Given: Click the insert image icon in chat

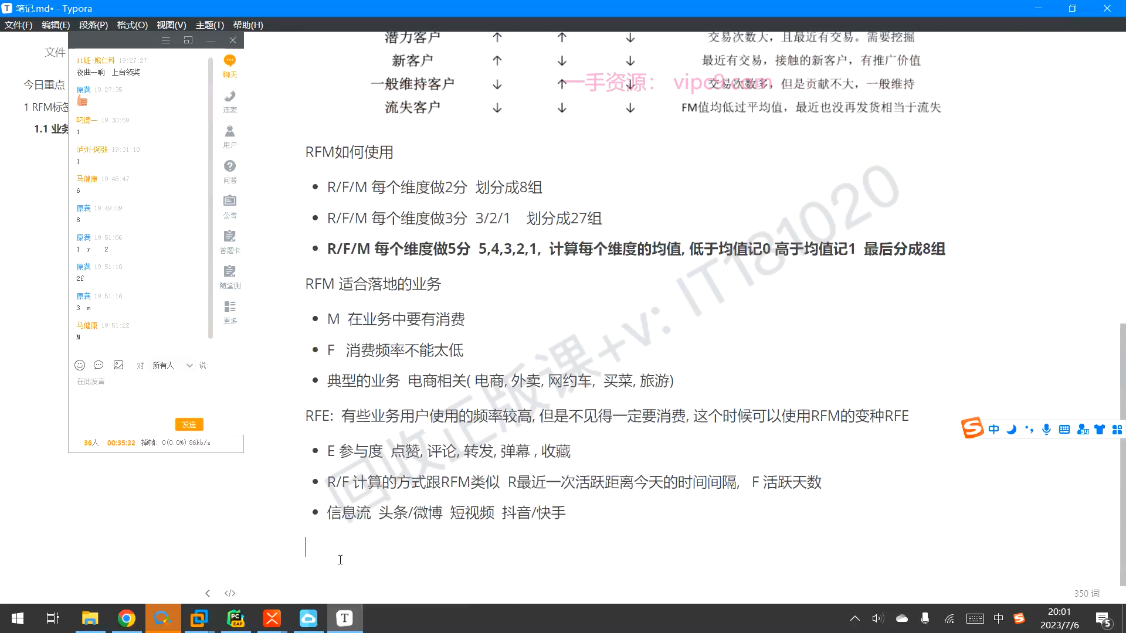Looking at the screenshot, I should [x=118, y=365].
